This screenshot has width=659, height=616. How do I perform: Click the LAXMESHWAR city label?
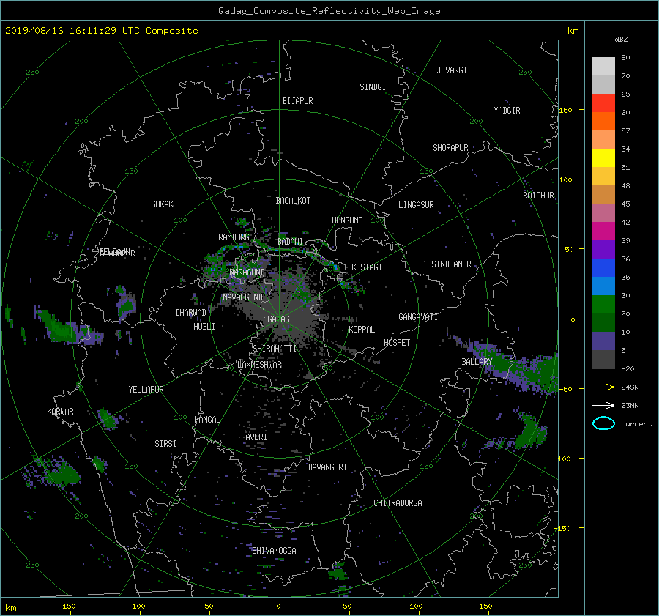(259, 365)
